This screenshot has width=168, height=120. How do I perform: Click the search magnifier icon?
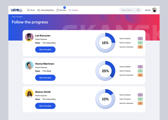pyautogui.click(x=138, y=10)
